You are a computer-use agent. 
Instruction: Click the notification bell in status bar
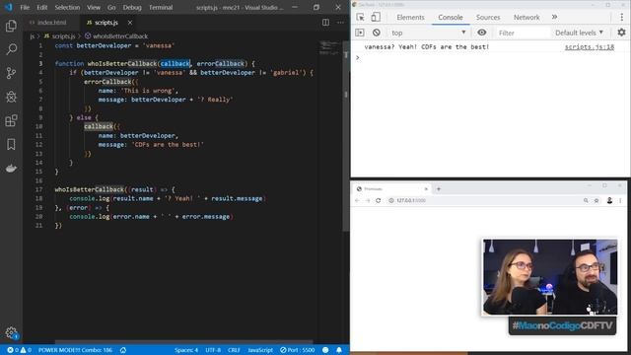pyautogui.click(x=339, y=350)
